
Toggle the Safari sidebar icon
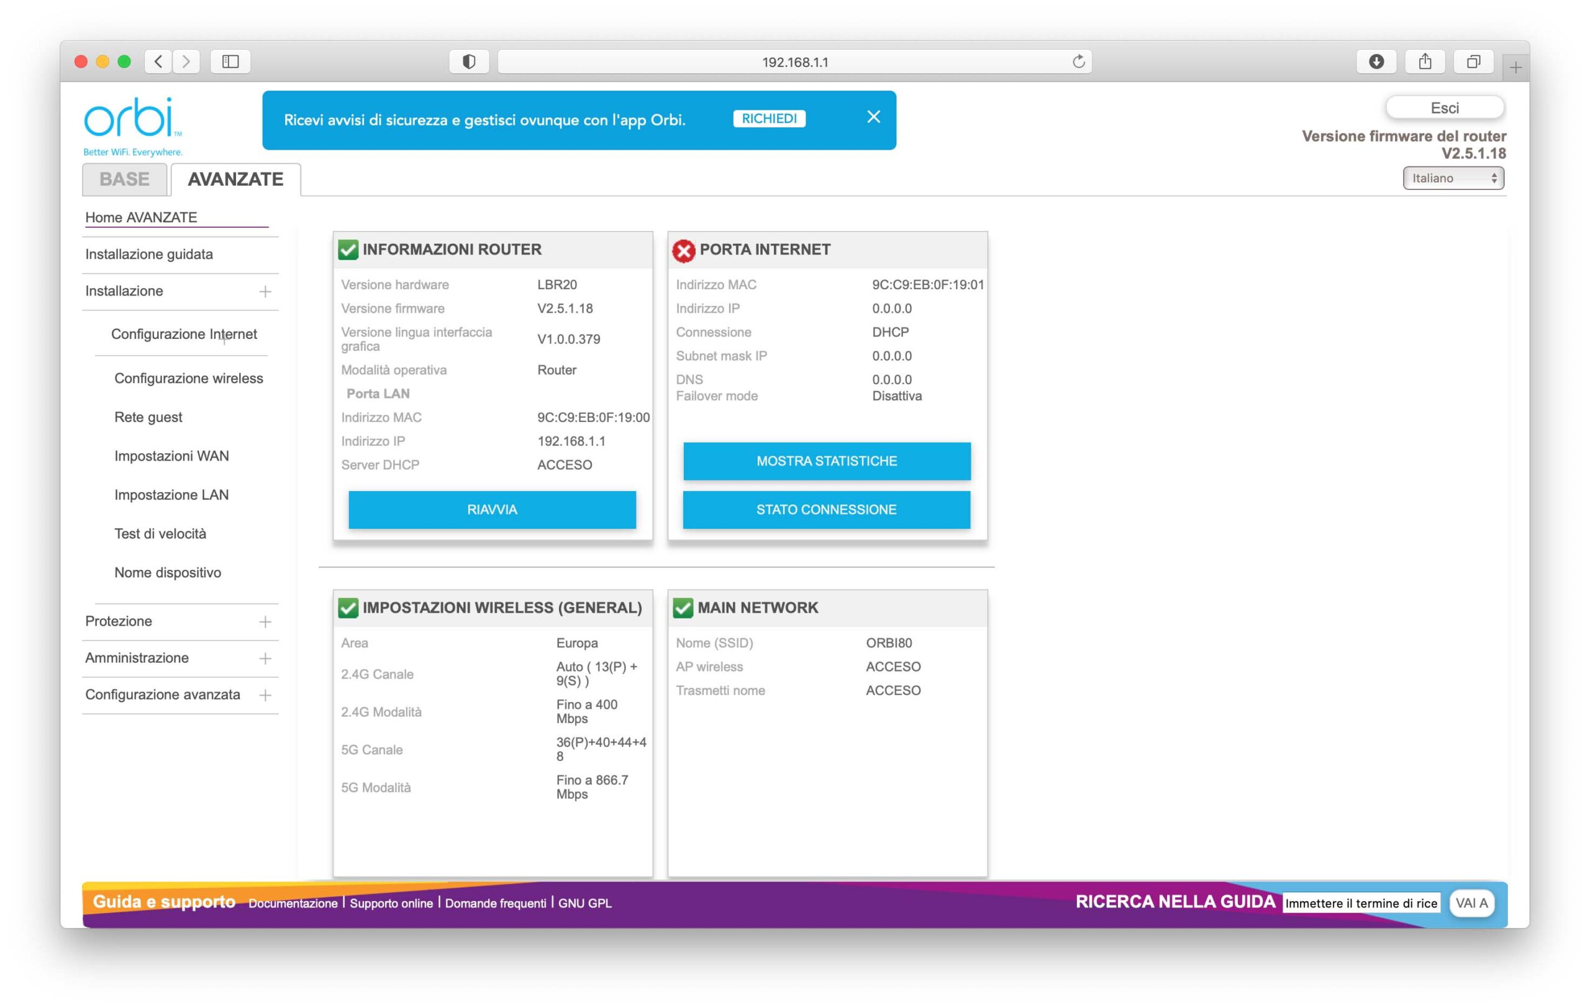coord(230,61)
